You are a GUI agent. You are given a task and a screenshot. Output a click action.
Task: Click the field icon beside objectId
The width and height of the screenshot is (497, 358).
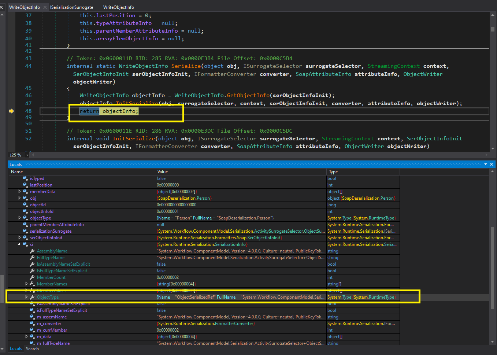coord(25,205)
